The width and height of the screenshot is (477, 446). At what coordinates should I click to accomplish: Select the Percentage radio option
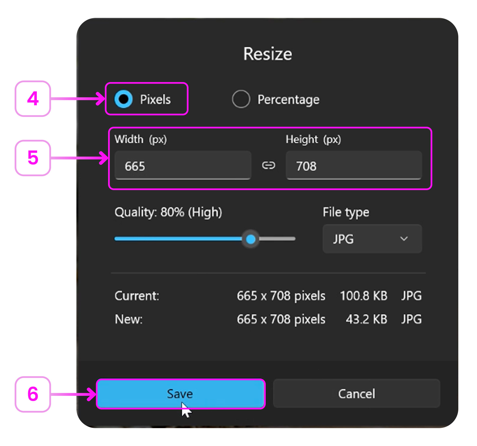tap(241, 99)
